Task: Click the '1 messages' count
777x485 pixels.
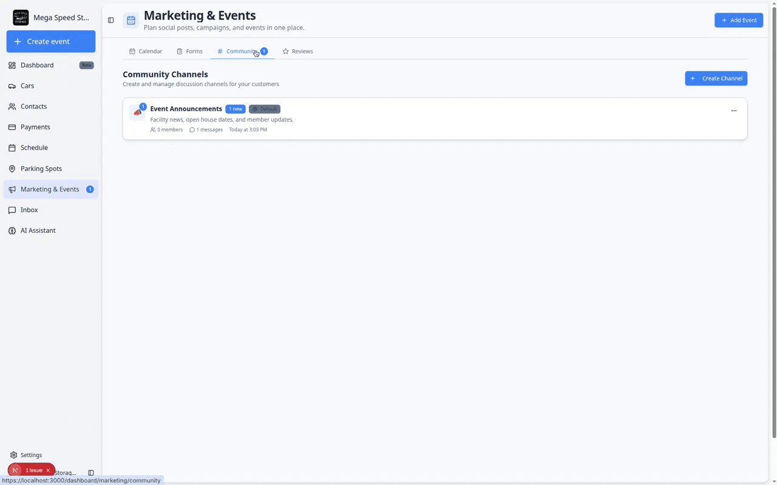Action: pyautogui.click(x=209, y=130)
